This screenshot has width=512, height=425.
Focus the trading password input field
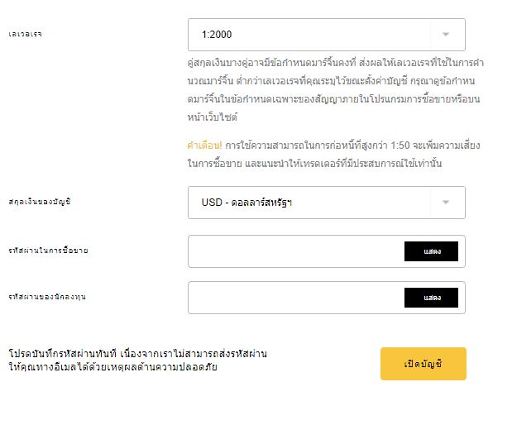[x=296, y=251]
